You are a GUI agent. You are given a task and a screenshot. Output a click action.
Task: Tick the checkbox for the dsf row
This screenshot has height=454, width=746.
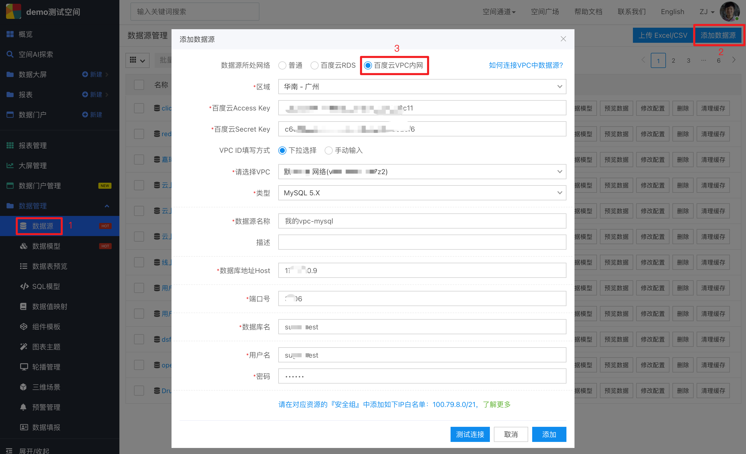pos(139,339)
